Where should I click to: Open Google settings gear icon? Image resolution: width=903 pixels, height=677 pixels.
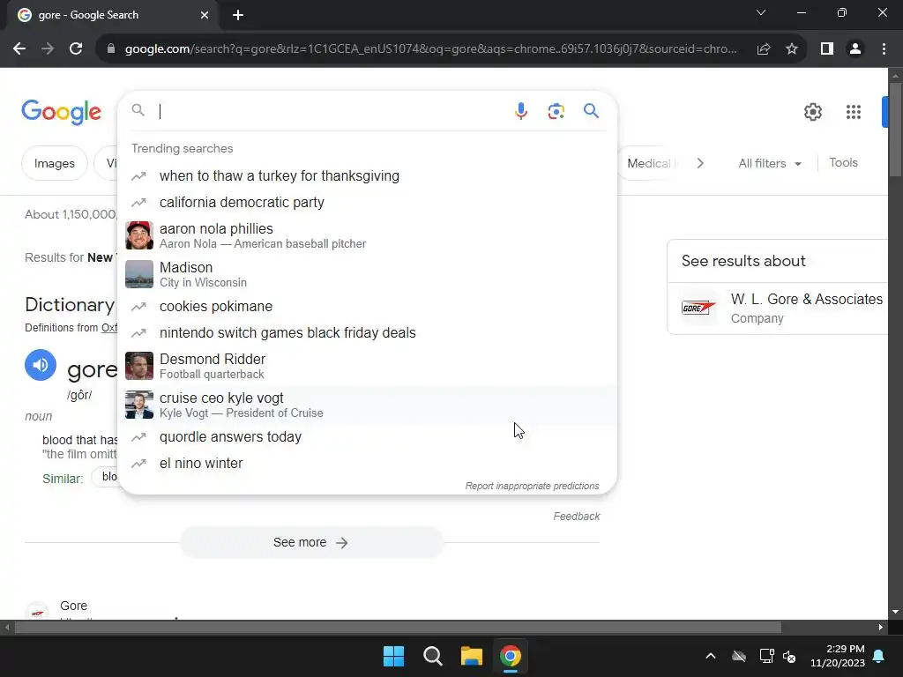click(812, 112)
